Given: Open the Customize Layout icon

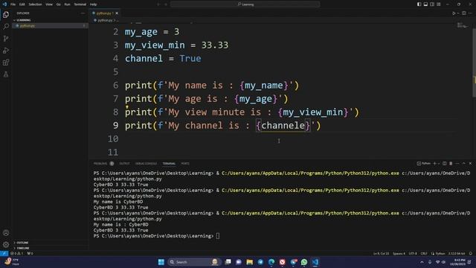Looking at the screenshot, I should 439,4.
